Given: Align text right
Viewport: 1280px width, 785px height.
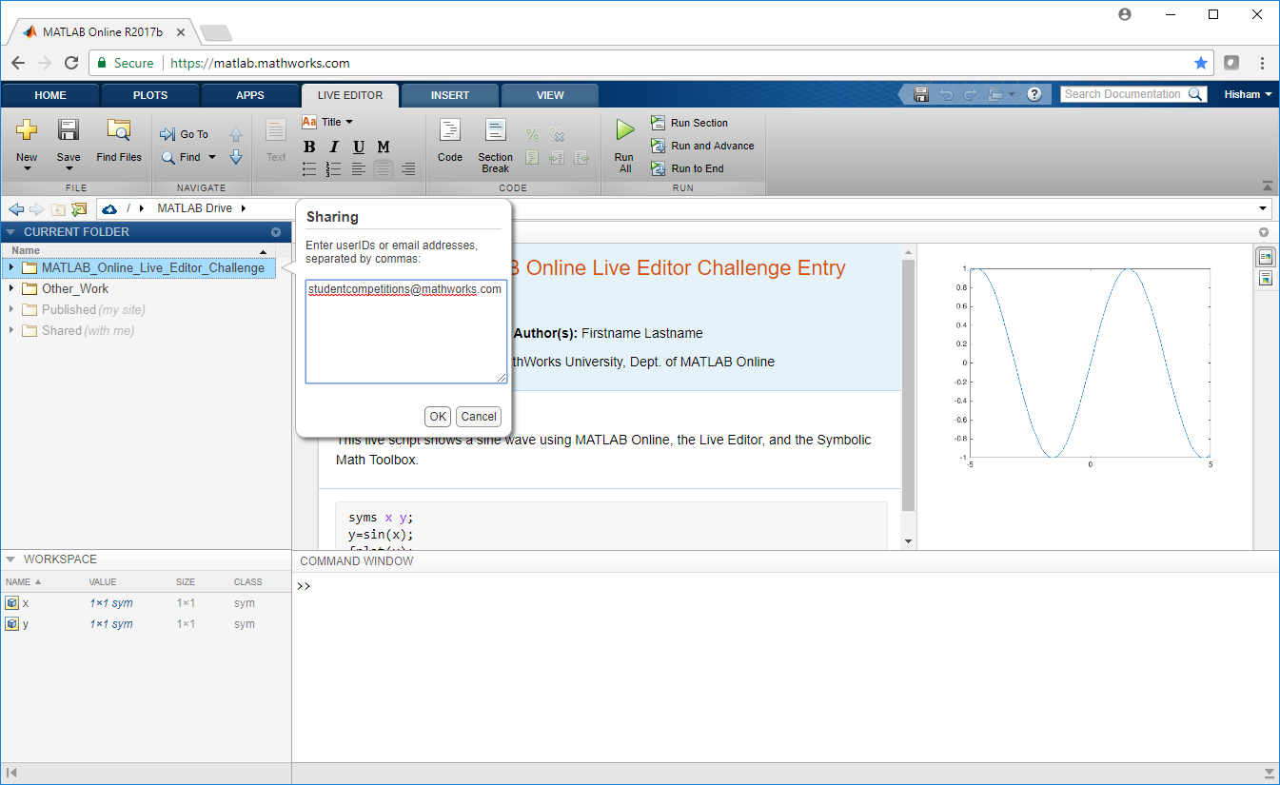Looking at the screenshot, I should tap(408, 168).
